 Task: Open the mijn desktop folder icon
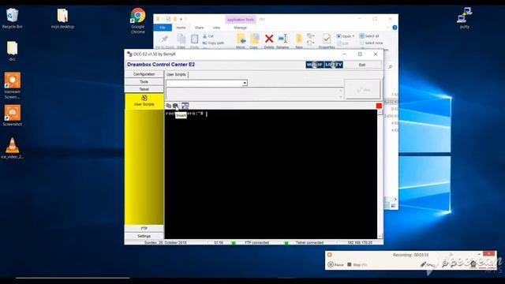tap(62, 19)
